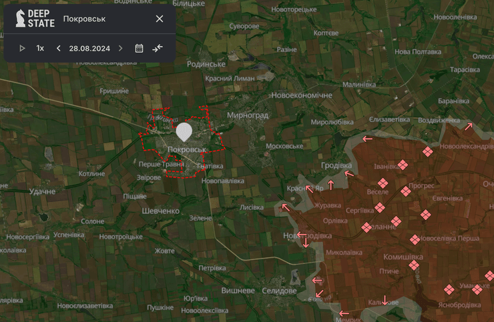The width and height of the screenshot is (494, 322).
Task: Click the attack arrow near Єлизаветівка
Action: 366,139
